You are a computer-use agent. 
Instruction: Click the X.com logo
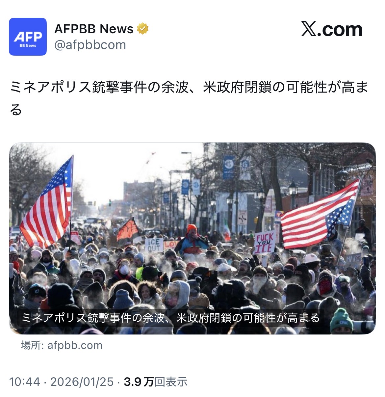click(x=332, y=29)
